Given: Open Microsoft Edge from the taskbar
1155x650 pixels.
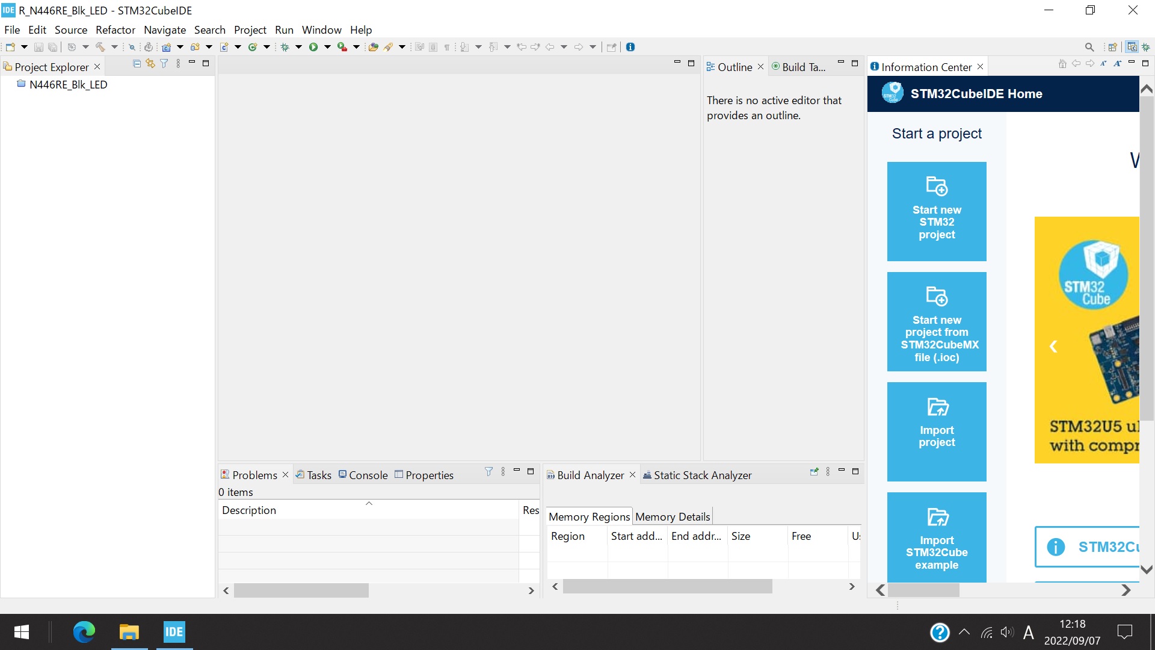Looking at the screenshot, I should coord(84,631).
